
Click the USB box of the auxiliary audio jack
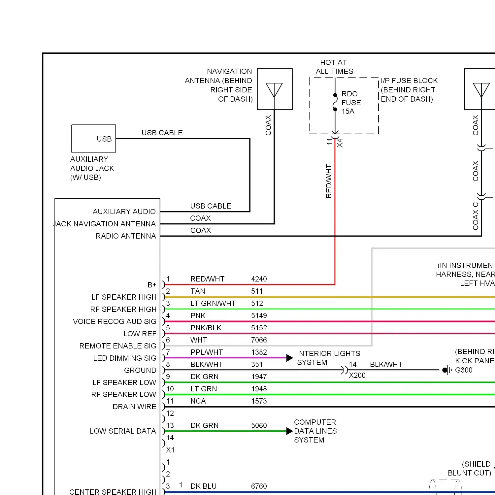[x=94, y=139]
